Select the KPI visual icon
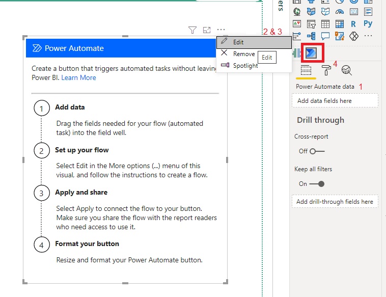The height and width of the screenshot is (297, 386). click(297, 24)
